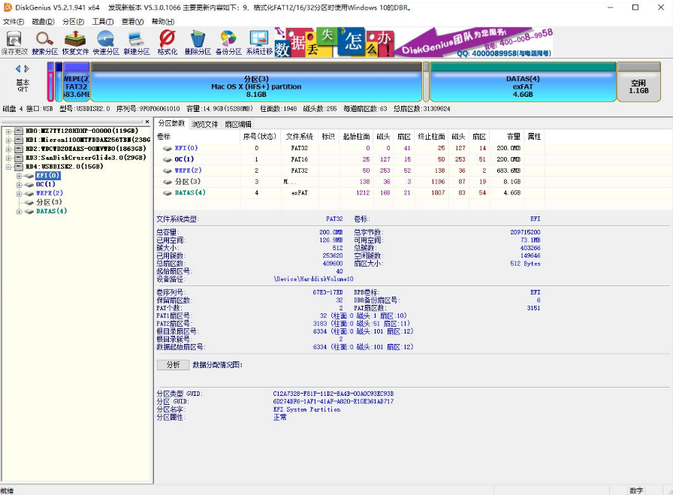The image size is (673, 495).
Task: Select the OC(1) row in partition table
Action: (x=185, y=159)
